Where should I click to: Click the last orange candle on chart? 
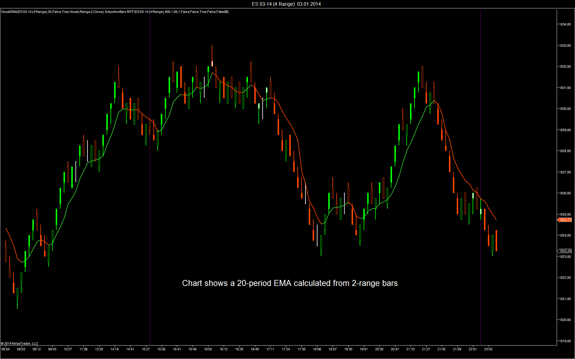[496, 240]
